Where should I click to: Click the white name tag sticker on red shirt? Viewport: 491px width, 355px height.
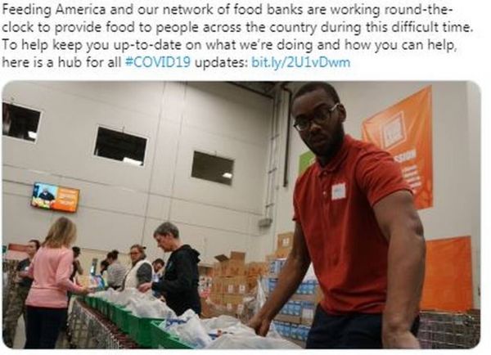339,191
